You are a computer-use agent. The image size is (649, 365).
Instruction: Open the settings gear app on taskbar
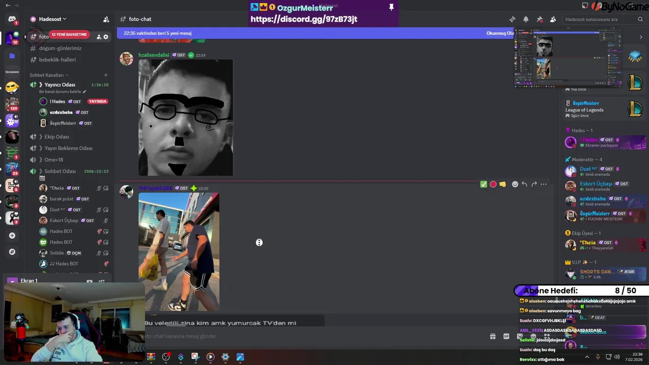tap(225, 357)
